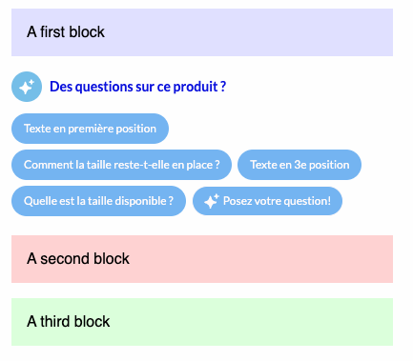413x361 pixels.
Task: Click the 'A second block' text
Action: (x=78, y=259)
